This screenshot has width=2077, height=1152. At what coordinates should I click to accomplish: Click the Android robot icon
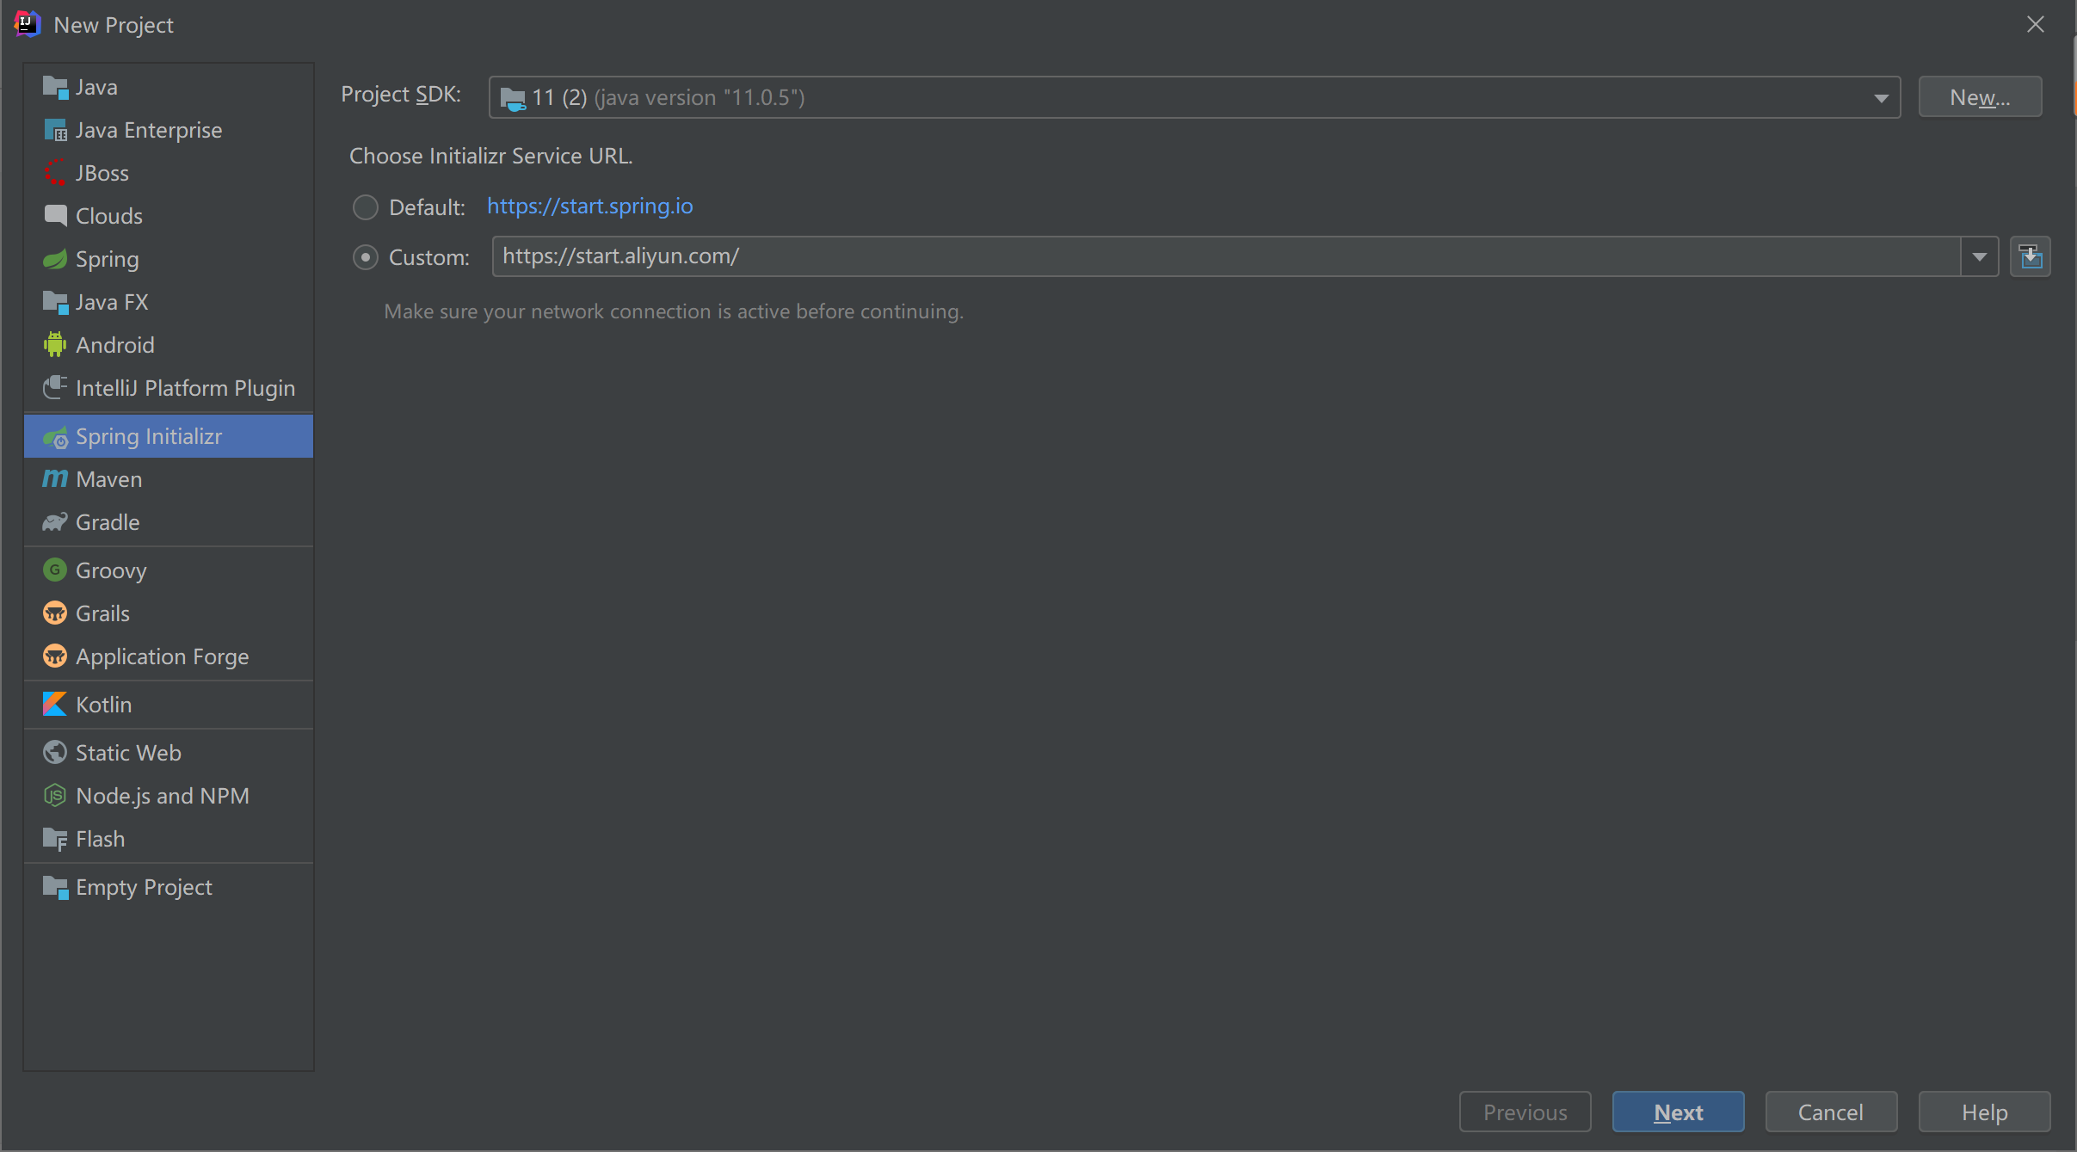[54, 345]
